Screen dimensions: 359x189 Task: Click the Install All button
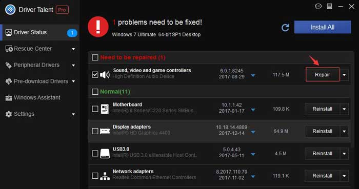point(323,27)
